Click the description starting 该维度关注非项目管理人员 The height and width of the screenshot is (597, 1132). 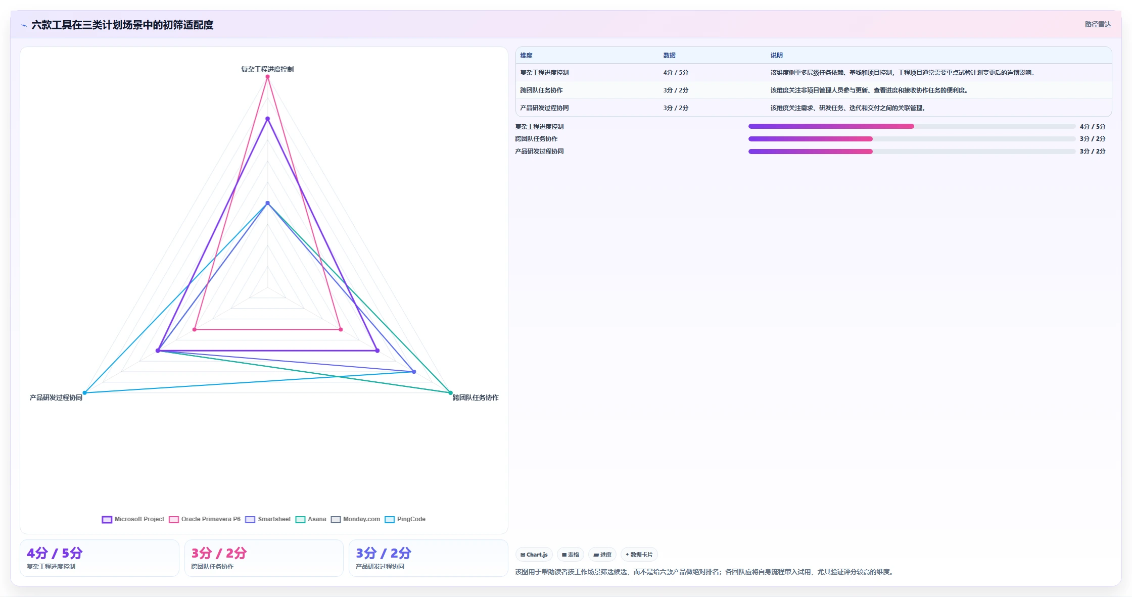(x=869, y=90)
